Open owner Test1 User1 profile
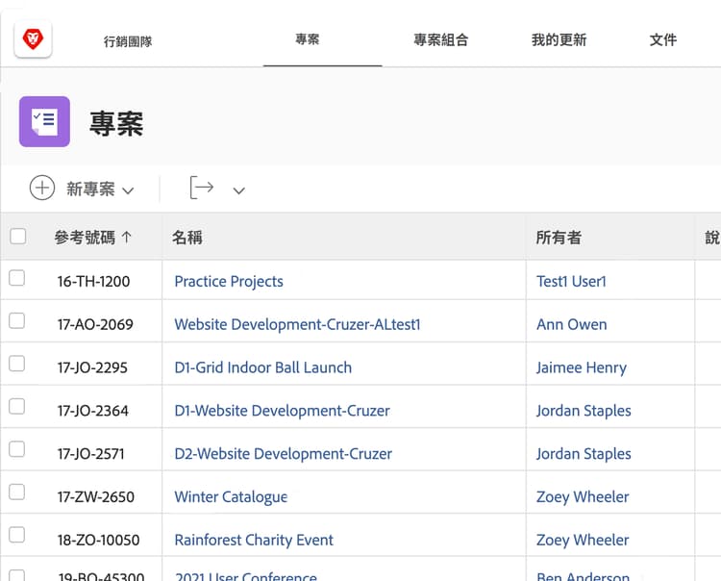This screenshot has height=581, width=721. (572, 282)
